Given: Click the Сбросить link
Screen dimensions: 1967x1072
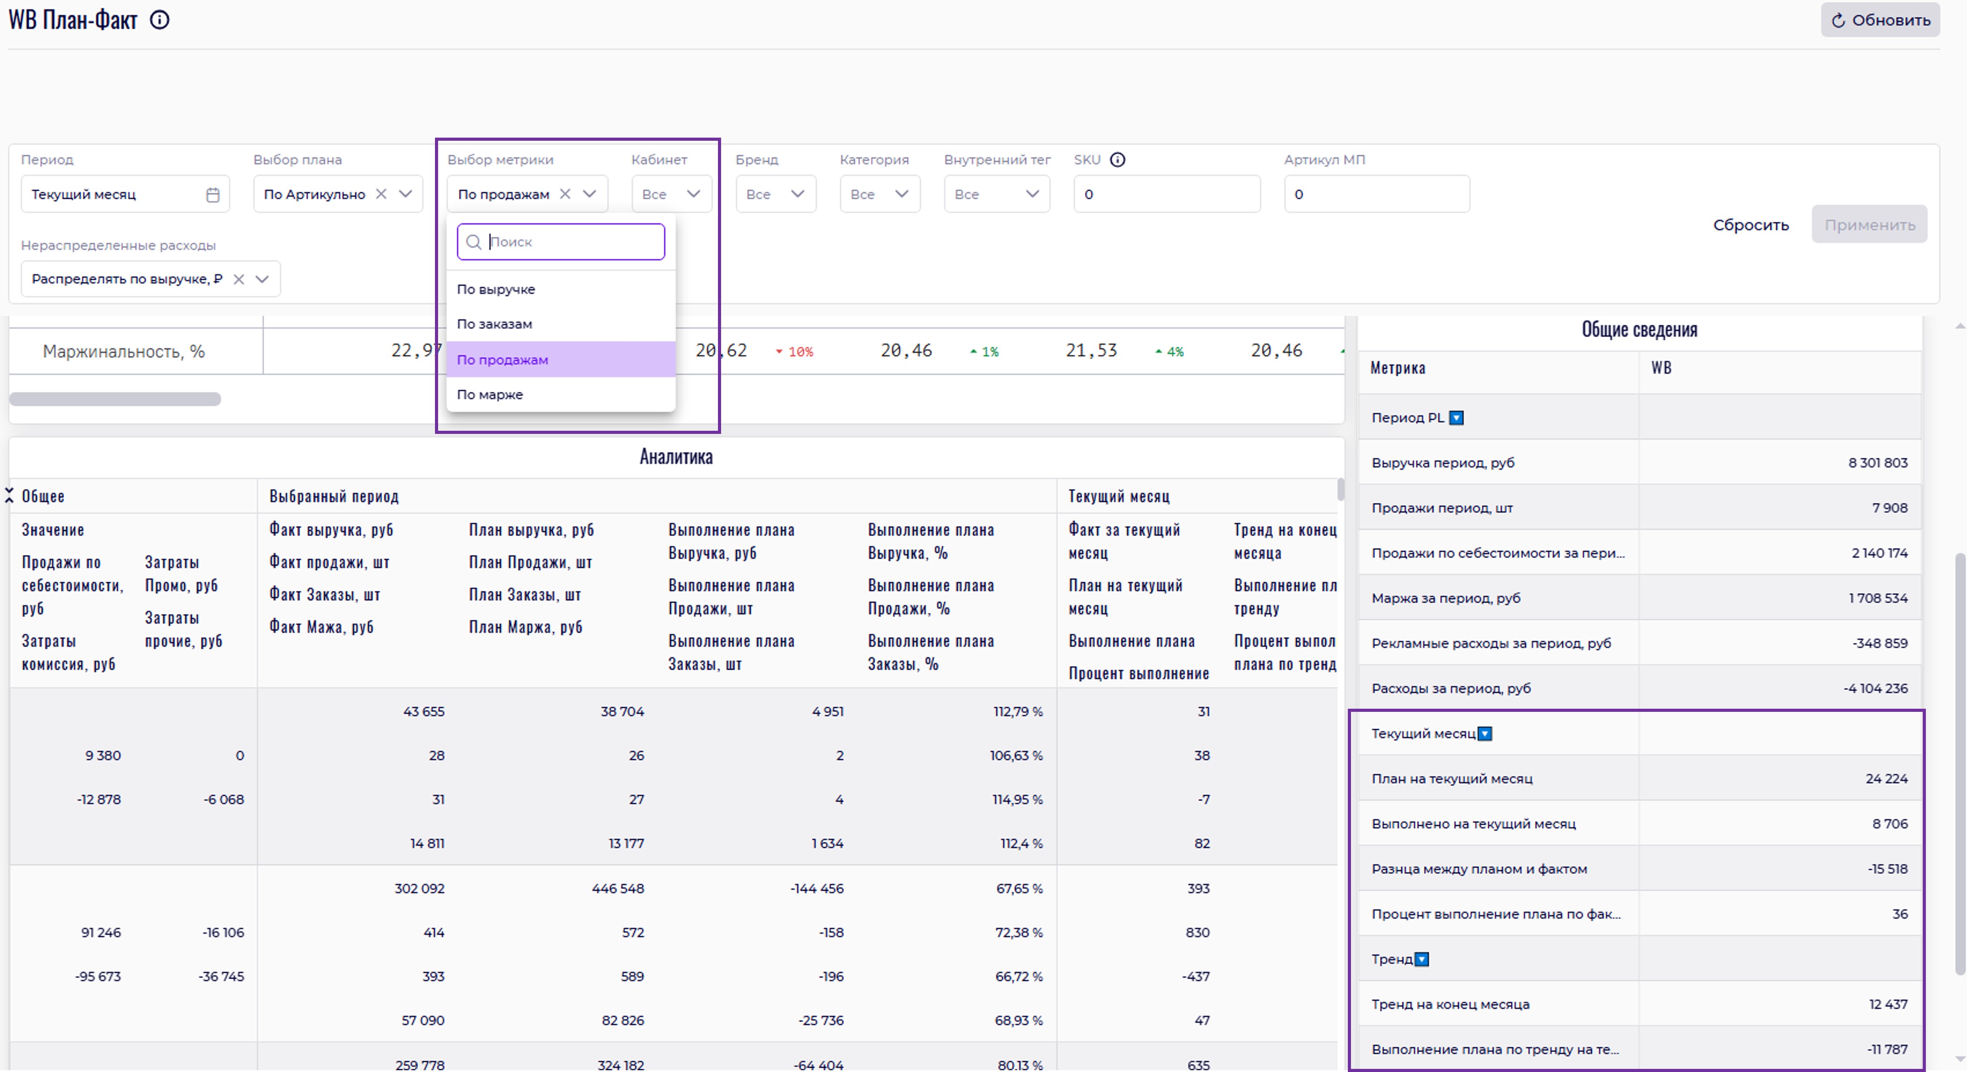Looking at the screenshot, I should pos(1750,225).
